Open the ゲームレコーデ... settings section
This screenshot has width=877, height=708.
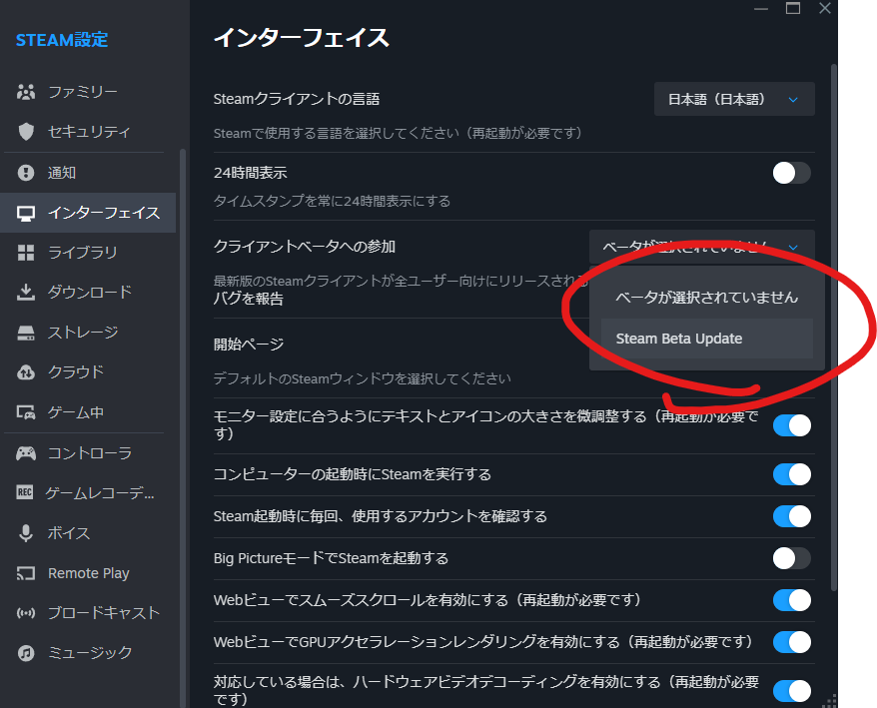click(x=90, y=492)
